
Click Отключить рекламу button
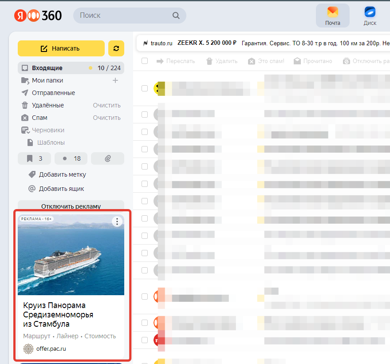71,206
